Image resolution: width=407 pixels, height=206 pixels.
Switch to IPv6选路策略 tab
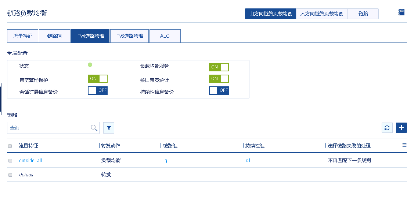pyautogui.click(x=129, y=36)
